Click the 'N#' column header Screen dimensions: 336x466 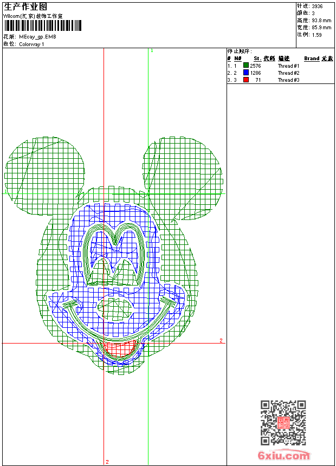click(x=237, y=59)
